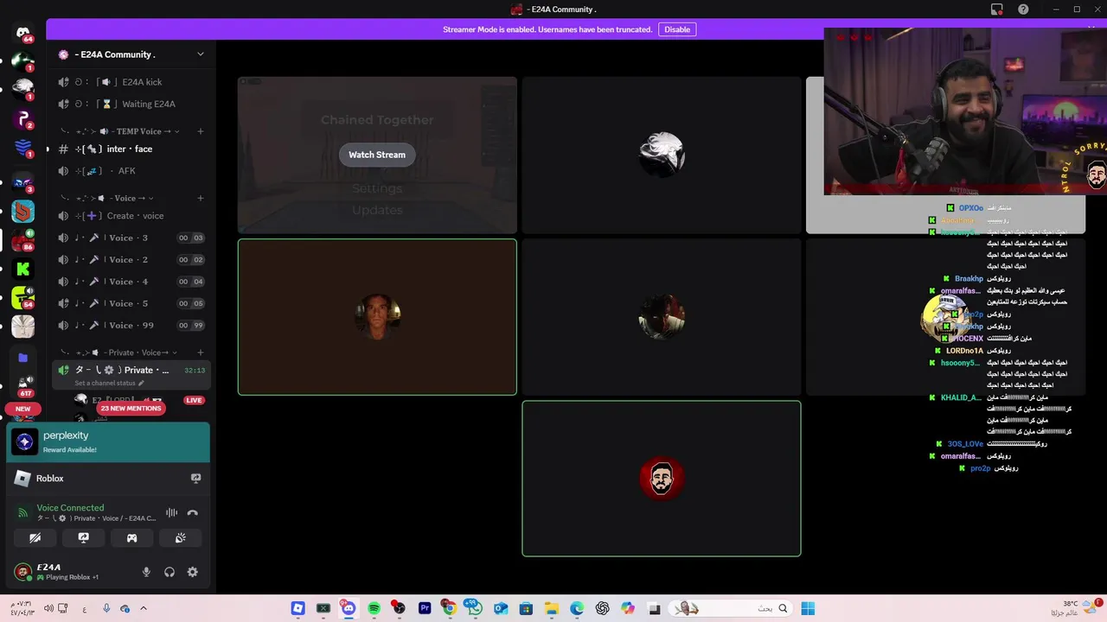
Task: Select the Private voice channel row
Action: [x=131, y=375]
